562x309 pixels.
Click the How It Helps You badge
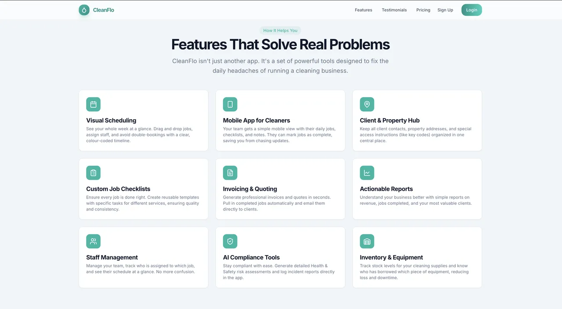pos(280,31)
